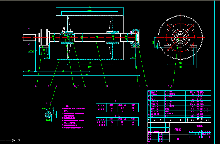Select the 1300 dimension text
The height and width of the screenshot is (144, 220).
coord(90,67)
